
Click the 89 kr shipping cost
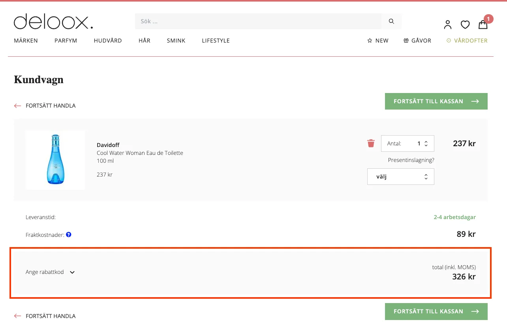coord(466,234)
